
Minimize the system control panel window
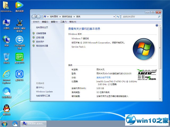pyautogui.click(x=147, y=12)
